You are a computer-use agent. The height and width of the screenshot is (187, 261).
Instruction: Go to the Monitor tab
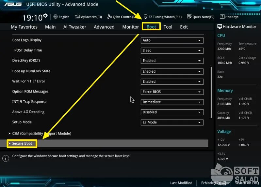point(131,27)
